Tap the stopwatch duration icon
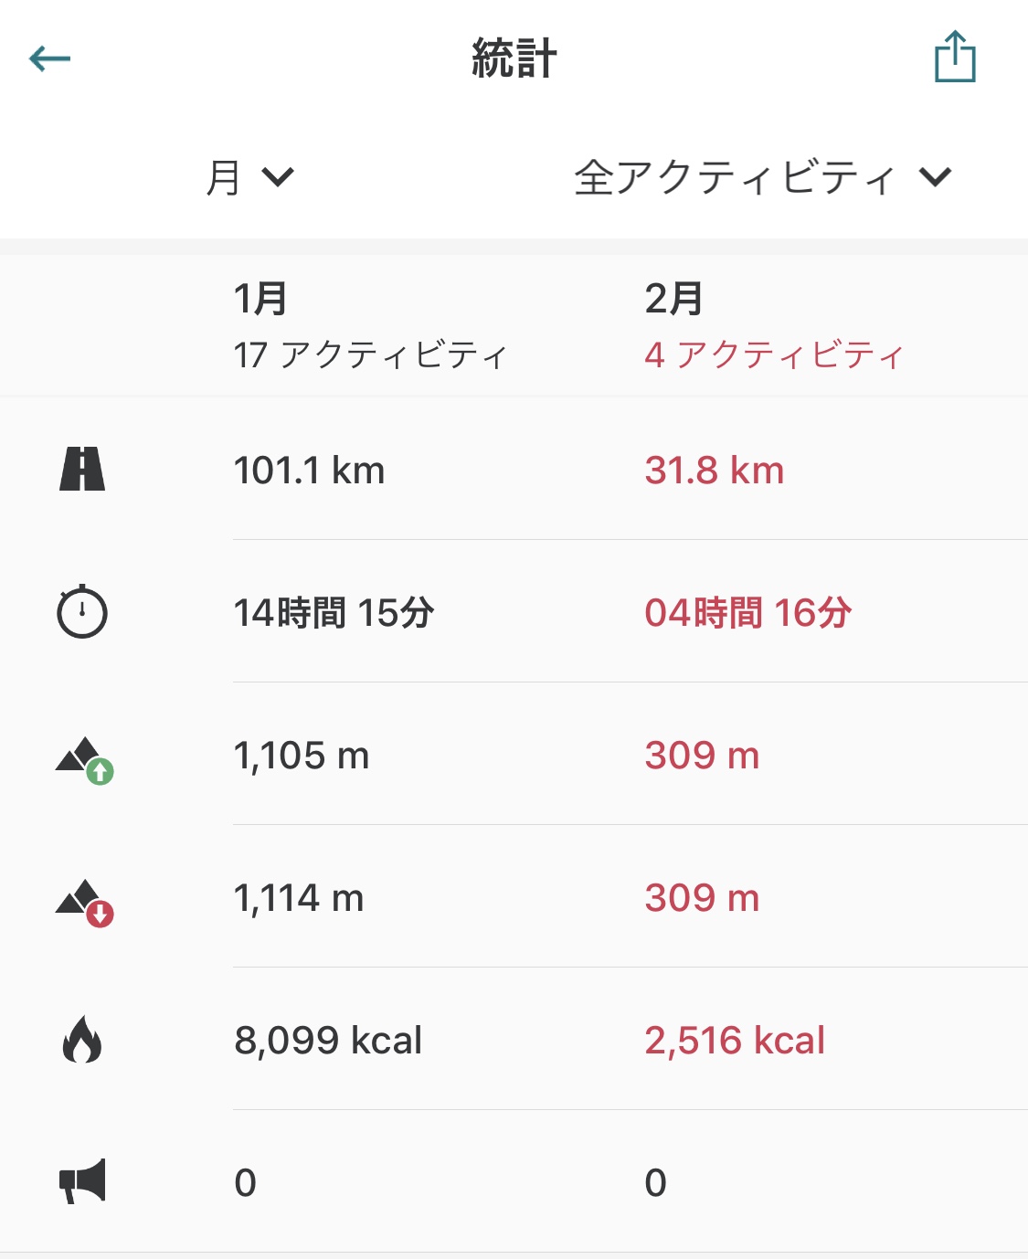This screenshot has width=1028, height=1259. click(82, 610)
